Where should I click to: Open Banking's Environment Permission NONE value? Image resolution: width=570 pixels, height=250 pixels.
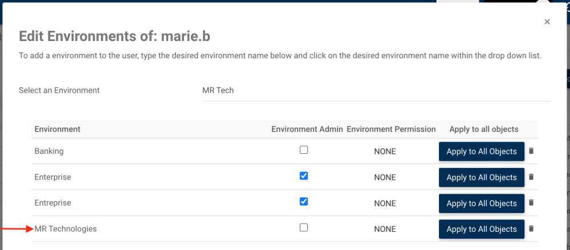point(385,151)
